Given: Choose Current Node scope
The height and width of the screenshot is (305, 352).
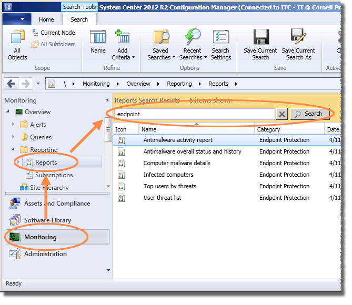Looking at the screenshot, I should pos(54,33).
